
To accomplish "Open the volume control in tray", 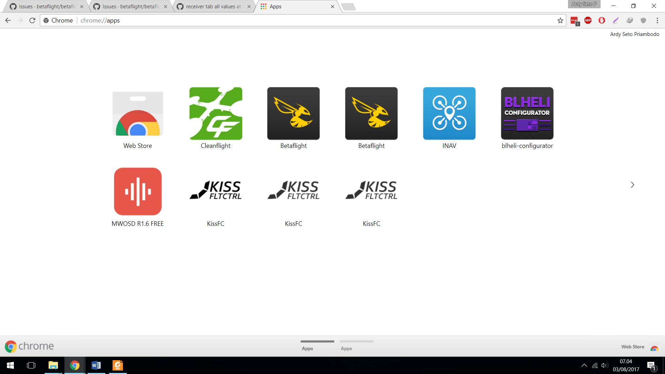I will tap(605, 365).
